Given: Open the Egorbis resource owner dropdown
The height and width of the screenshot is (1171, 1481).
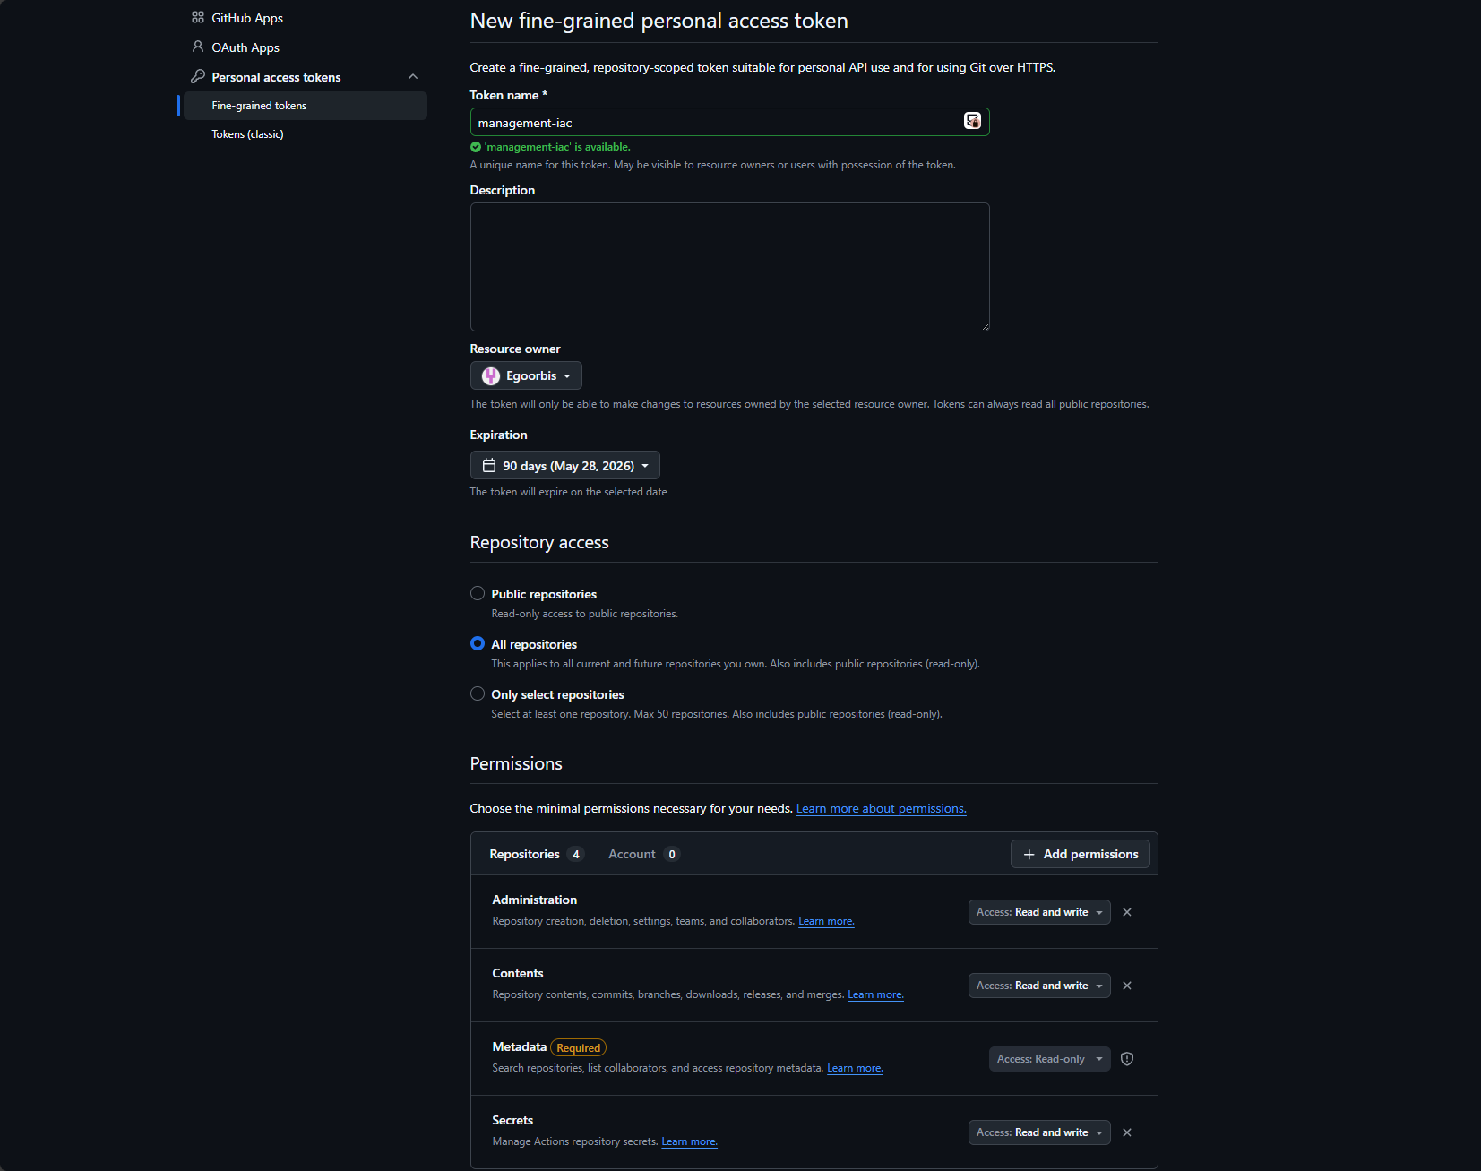Looking at the screenshot, I should click(x=526, y=375).
